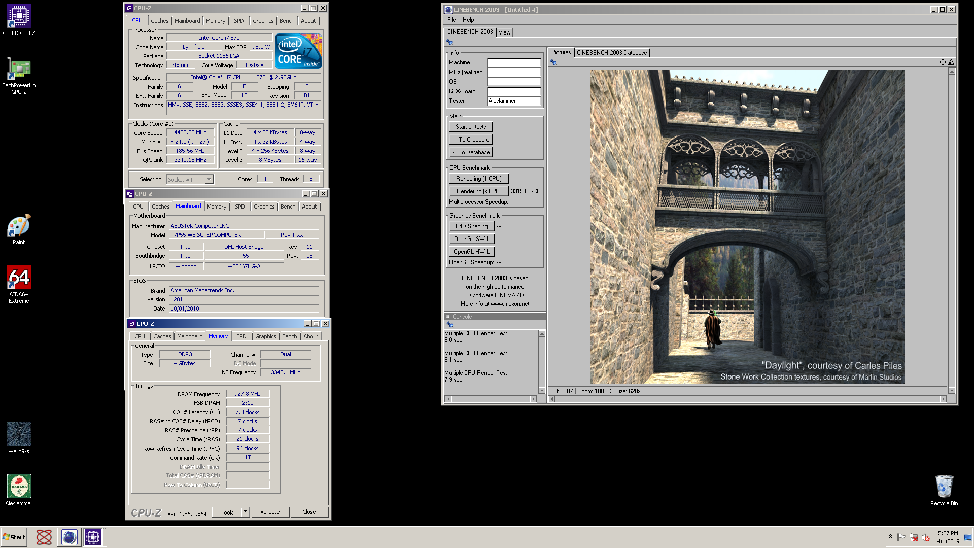The width and height of the screenshot is (974, 548).
Task: Click the zoom triangle icon in picture viewer
Action: (951, 62)
